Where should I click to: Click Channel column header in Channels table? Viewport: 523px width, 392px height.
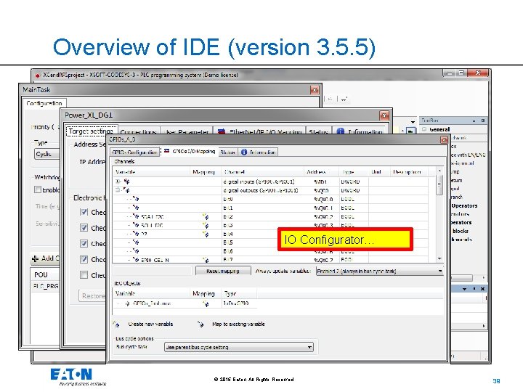pos(263,172)
